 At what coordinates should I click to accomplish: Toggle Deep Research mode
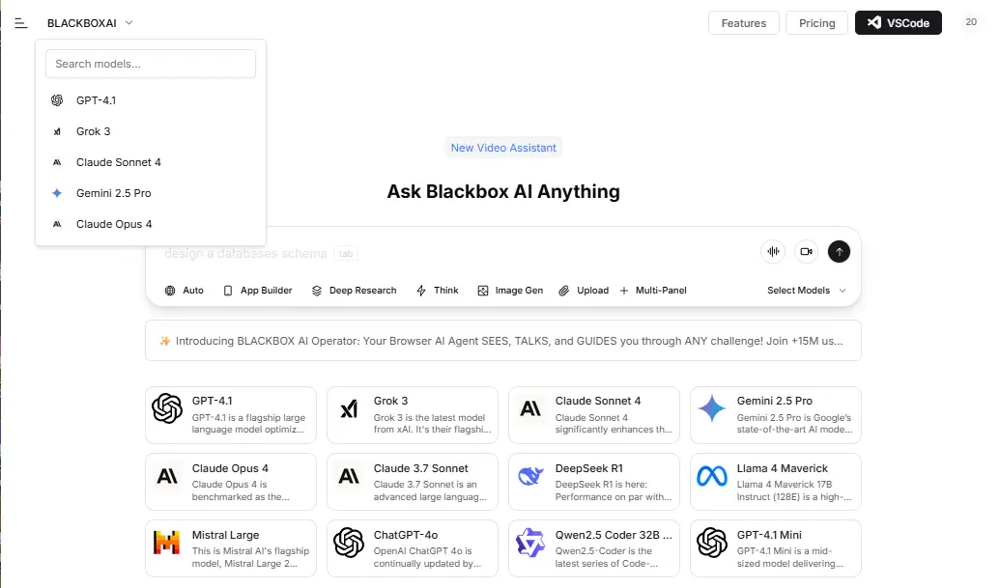coord(354,291)
